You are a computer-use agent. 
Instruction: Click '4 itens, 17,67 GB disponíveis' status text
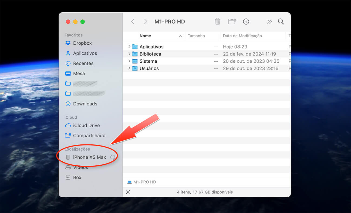(x=205, y=192)
